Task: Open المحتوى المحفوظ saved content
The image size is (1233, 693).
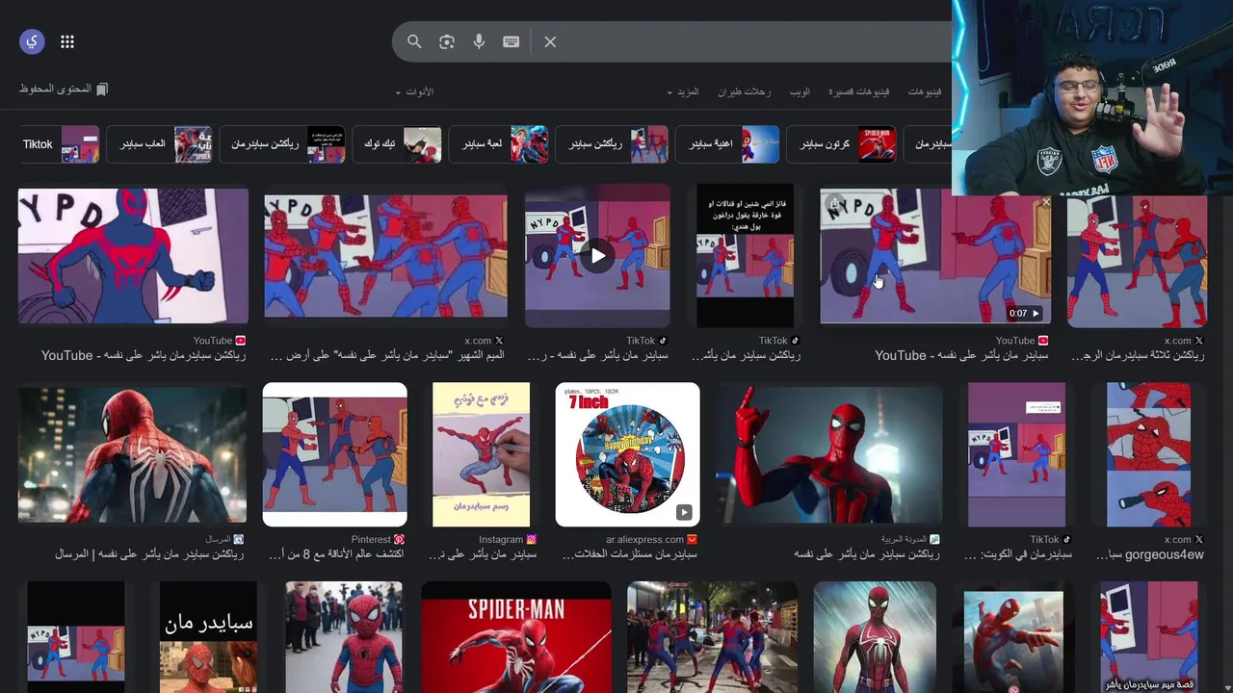Action: click(64, 89)
